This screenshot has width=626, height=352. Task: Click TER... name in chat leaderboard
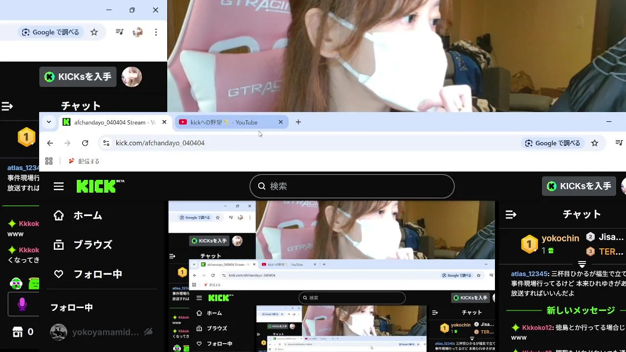[x=611, y=252]
